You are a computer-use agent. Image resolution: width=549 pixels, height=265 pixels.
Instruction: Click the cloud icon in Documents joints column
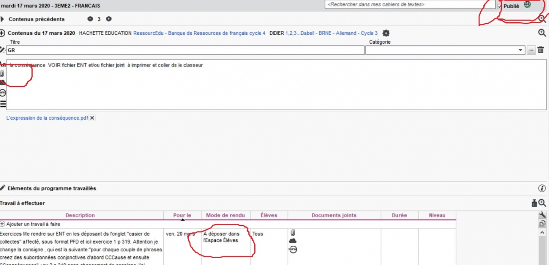(293, 241)
